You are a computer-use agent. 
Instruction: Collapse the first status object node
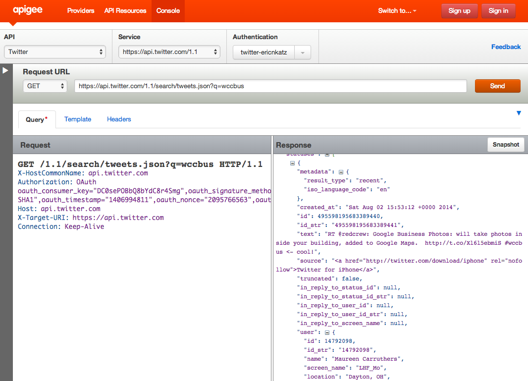pyautogui.click(x=292, y=163)
